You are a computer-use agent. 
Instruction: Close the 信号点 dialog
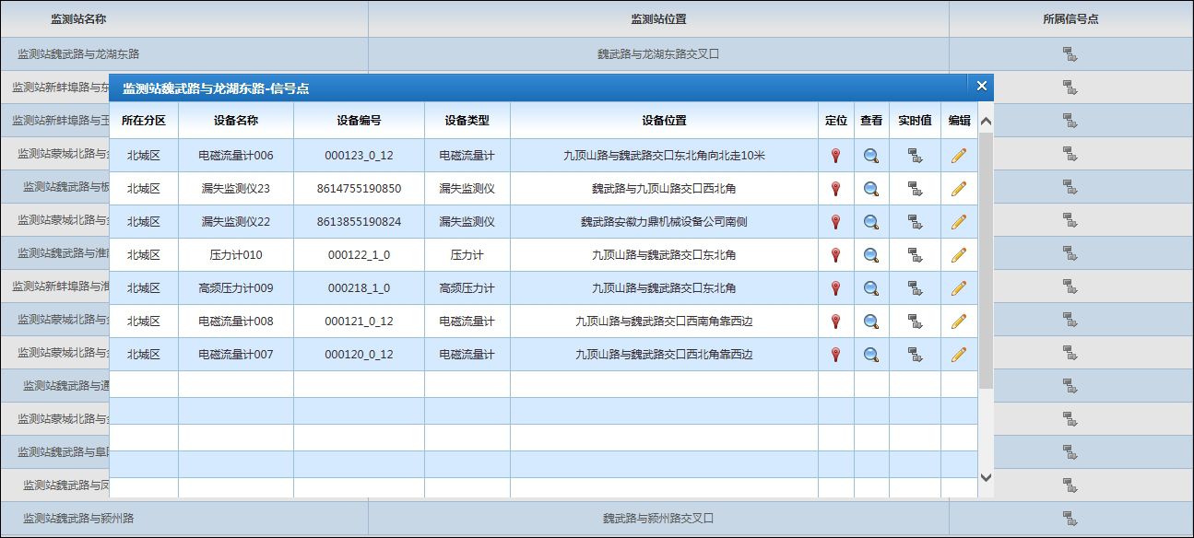click(981, 87)
